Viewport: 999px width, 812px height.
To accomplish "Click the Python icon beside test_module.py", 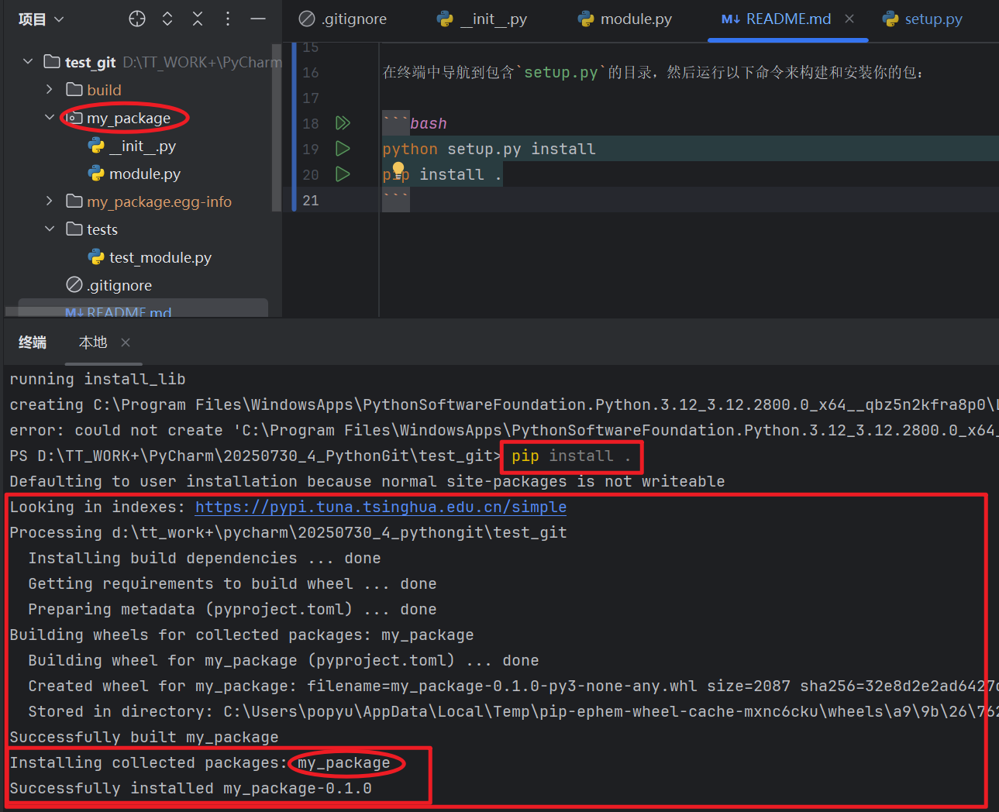I will tap(96, 256).
